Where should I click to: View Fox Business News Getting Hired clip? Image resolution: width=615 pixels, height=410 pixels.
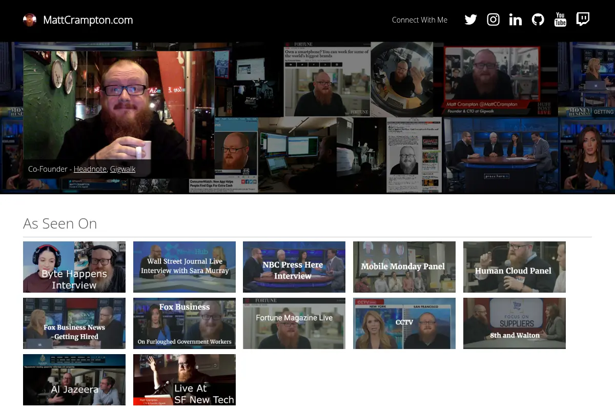(x=74, y=323)
